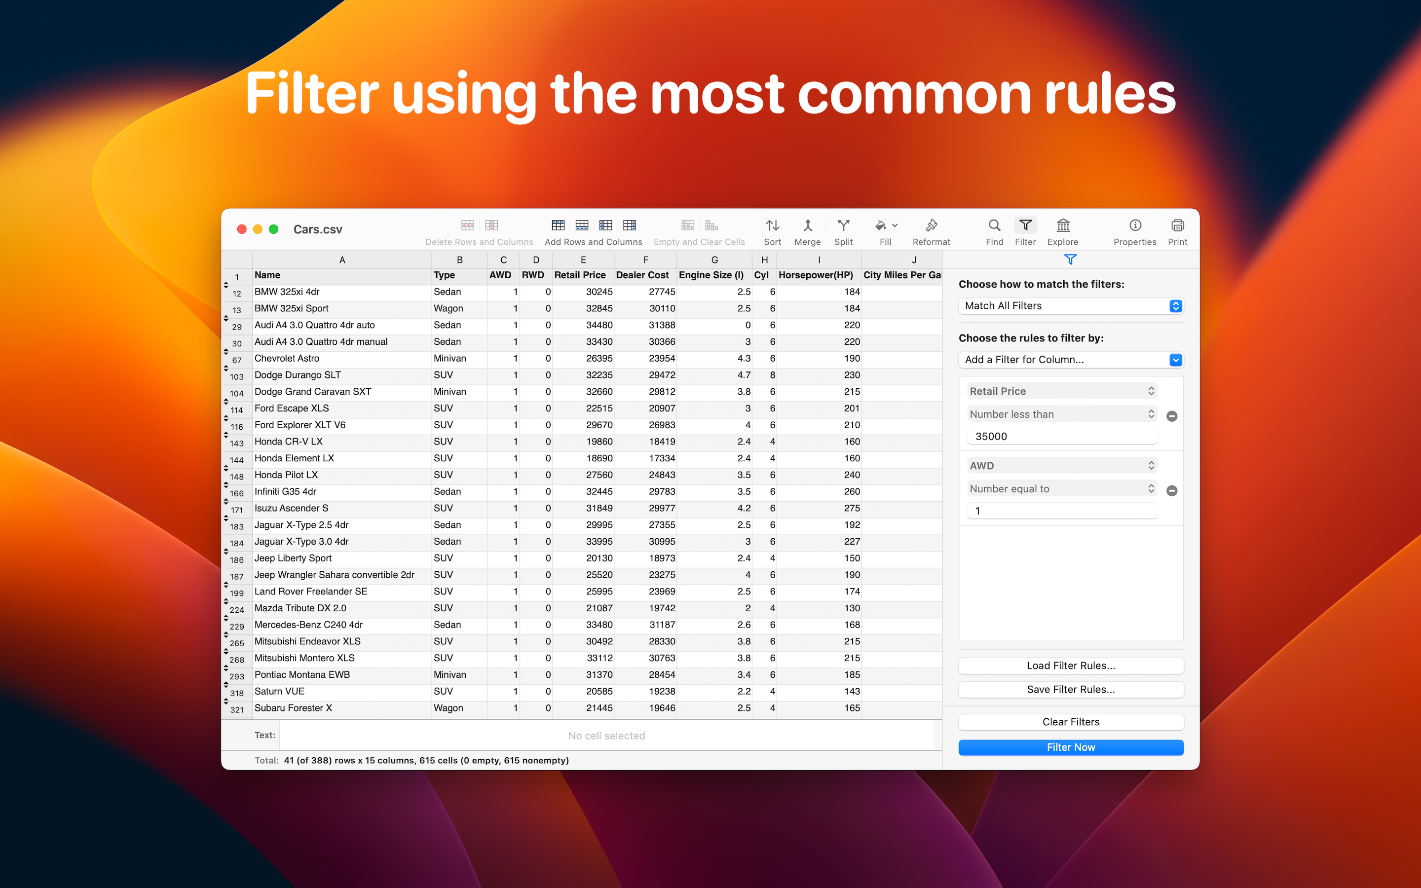This screenshot has width=1421, height=888.
Task: Click the Find magnifier icon
Action: click(994, 226)
